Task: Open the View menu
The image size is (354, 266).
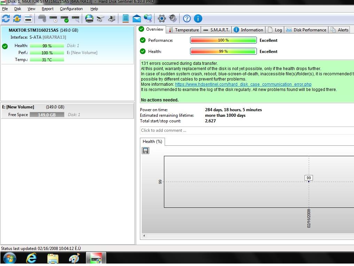Action: pos(31,9)
